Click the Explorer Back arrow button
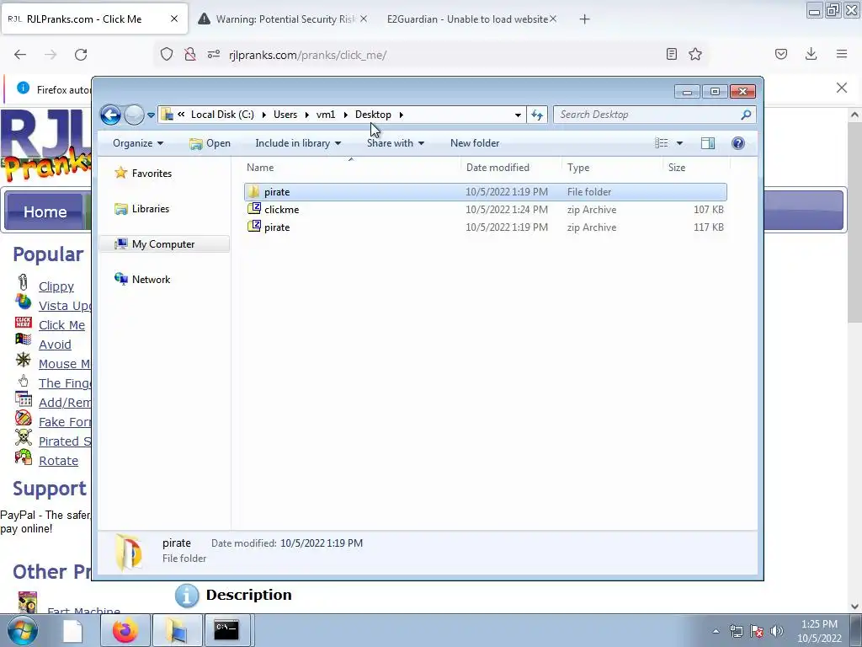 coord(110,115)
